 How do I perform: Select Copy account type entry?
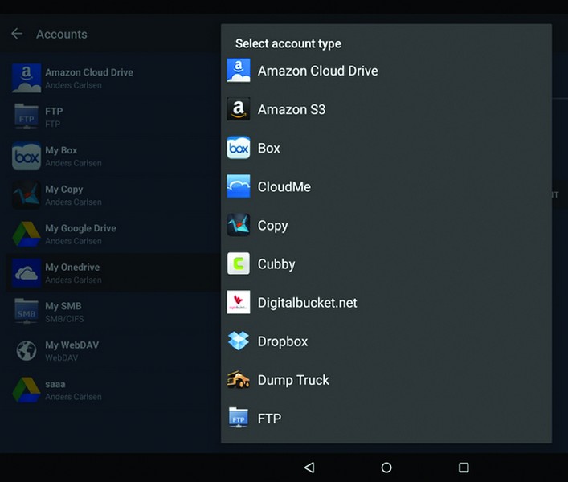386,225
